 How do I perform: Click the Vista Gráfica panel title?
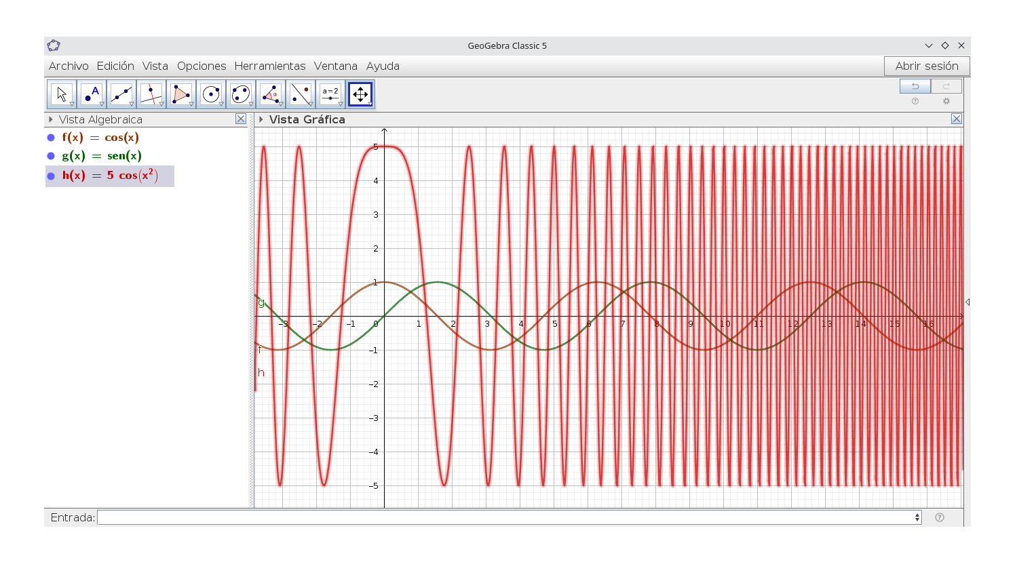pyautogui.click(x=307, y=119)
